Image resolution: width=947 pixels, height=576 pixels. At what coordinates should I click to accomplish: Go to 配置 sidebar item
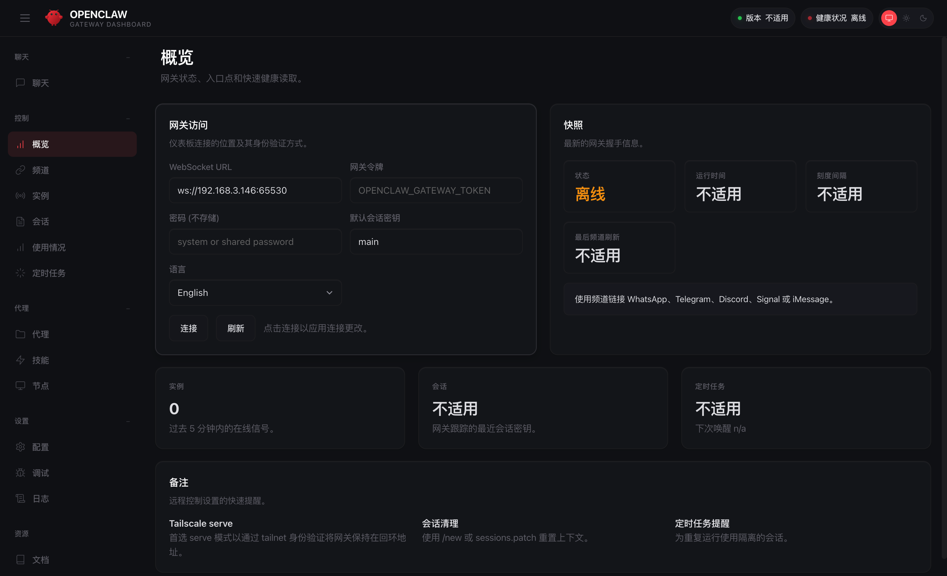(x=40, y=447)
